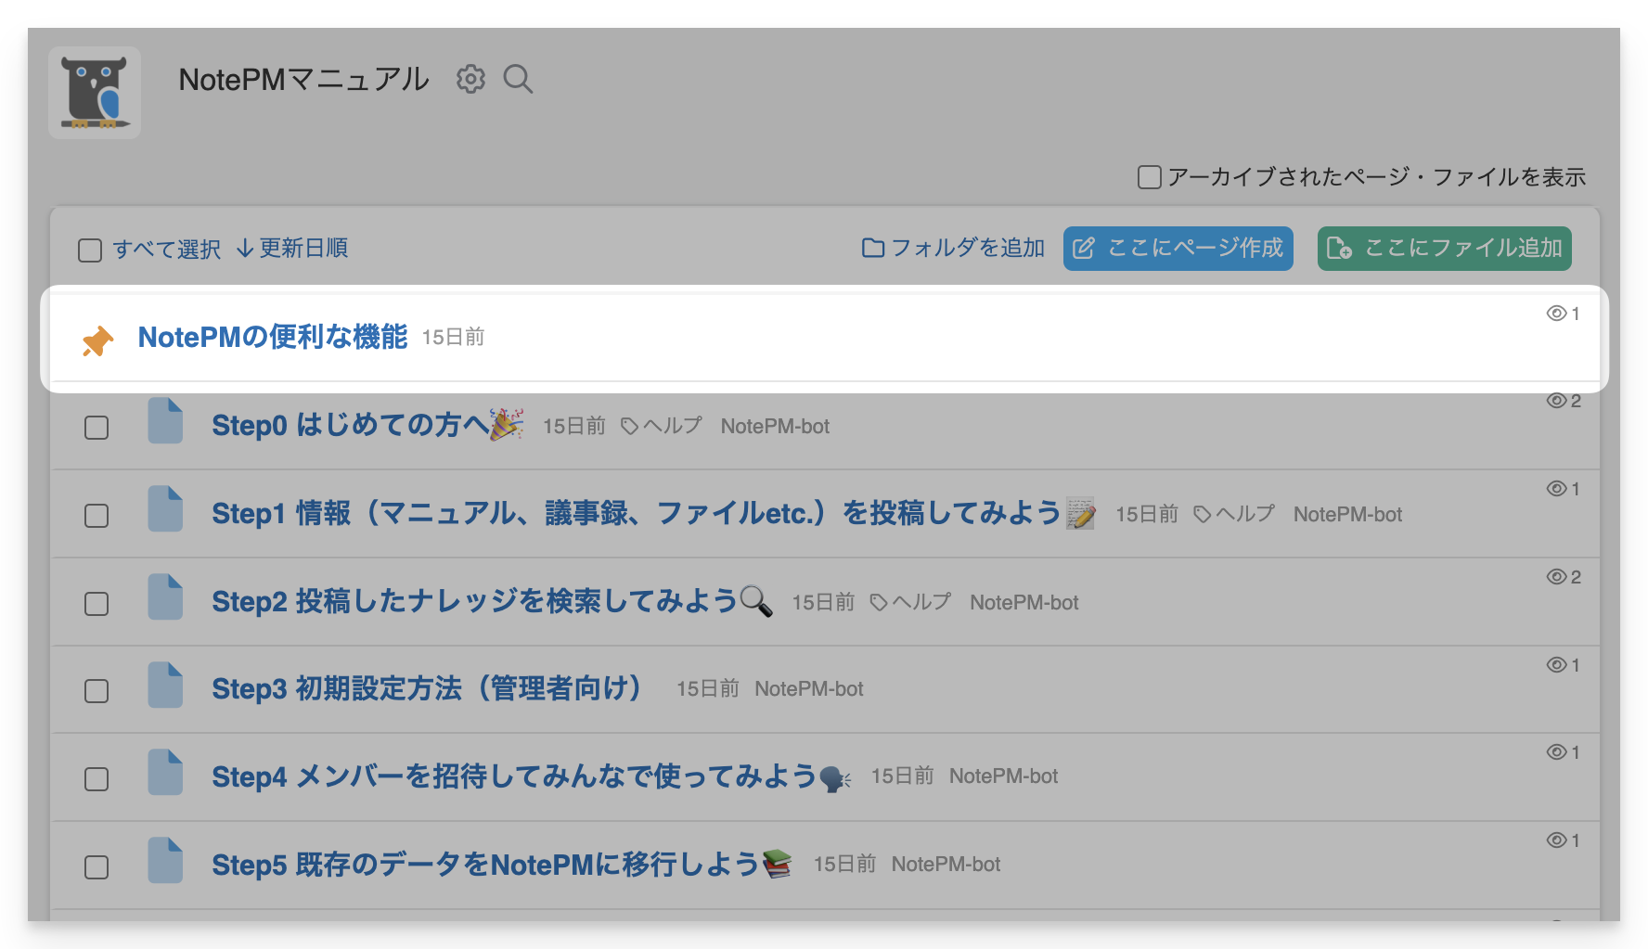The height and width of the screenshot is (949, 1648).
Task: Tick the すべて選択 checkbox
Action: coord(90,250)
